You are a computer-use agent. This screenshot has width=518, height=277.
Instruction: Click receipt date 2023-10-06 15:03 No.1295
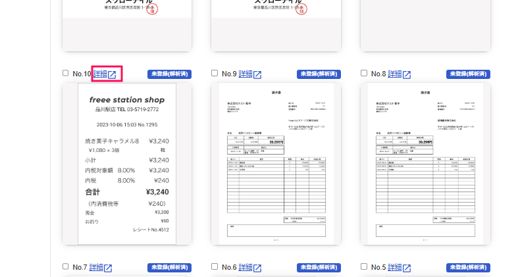pyautogui.click(x=127, y=125)
